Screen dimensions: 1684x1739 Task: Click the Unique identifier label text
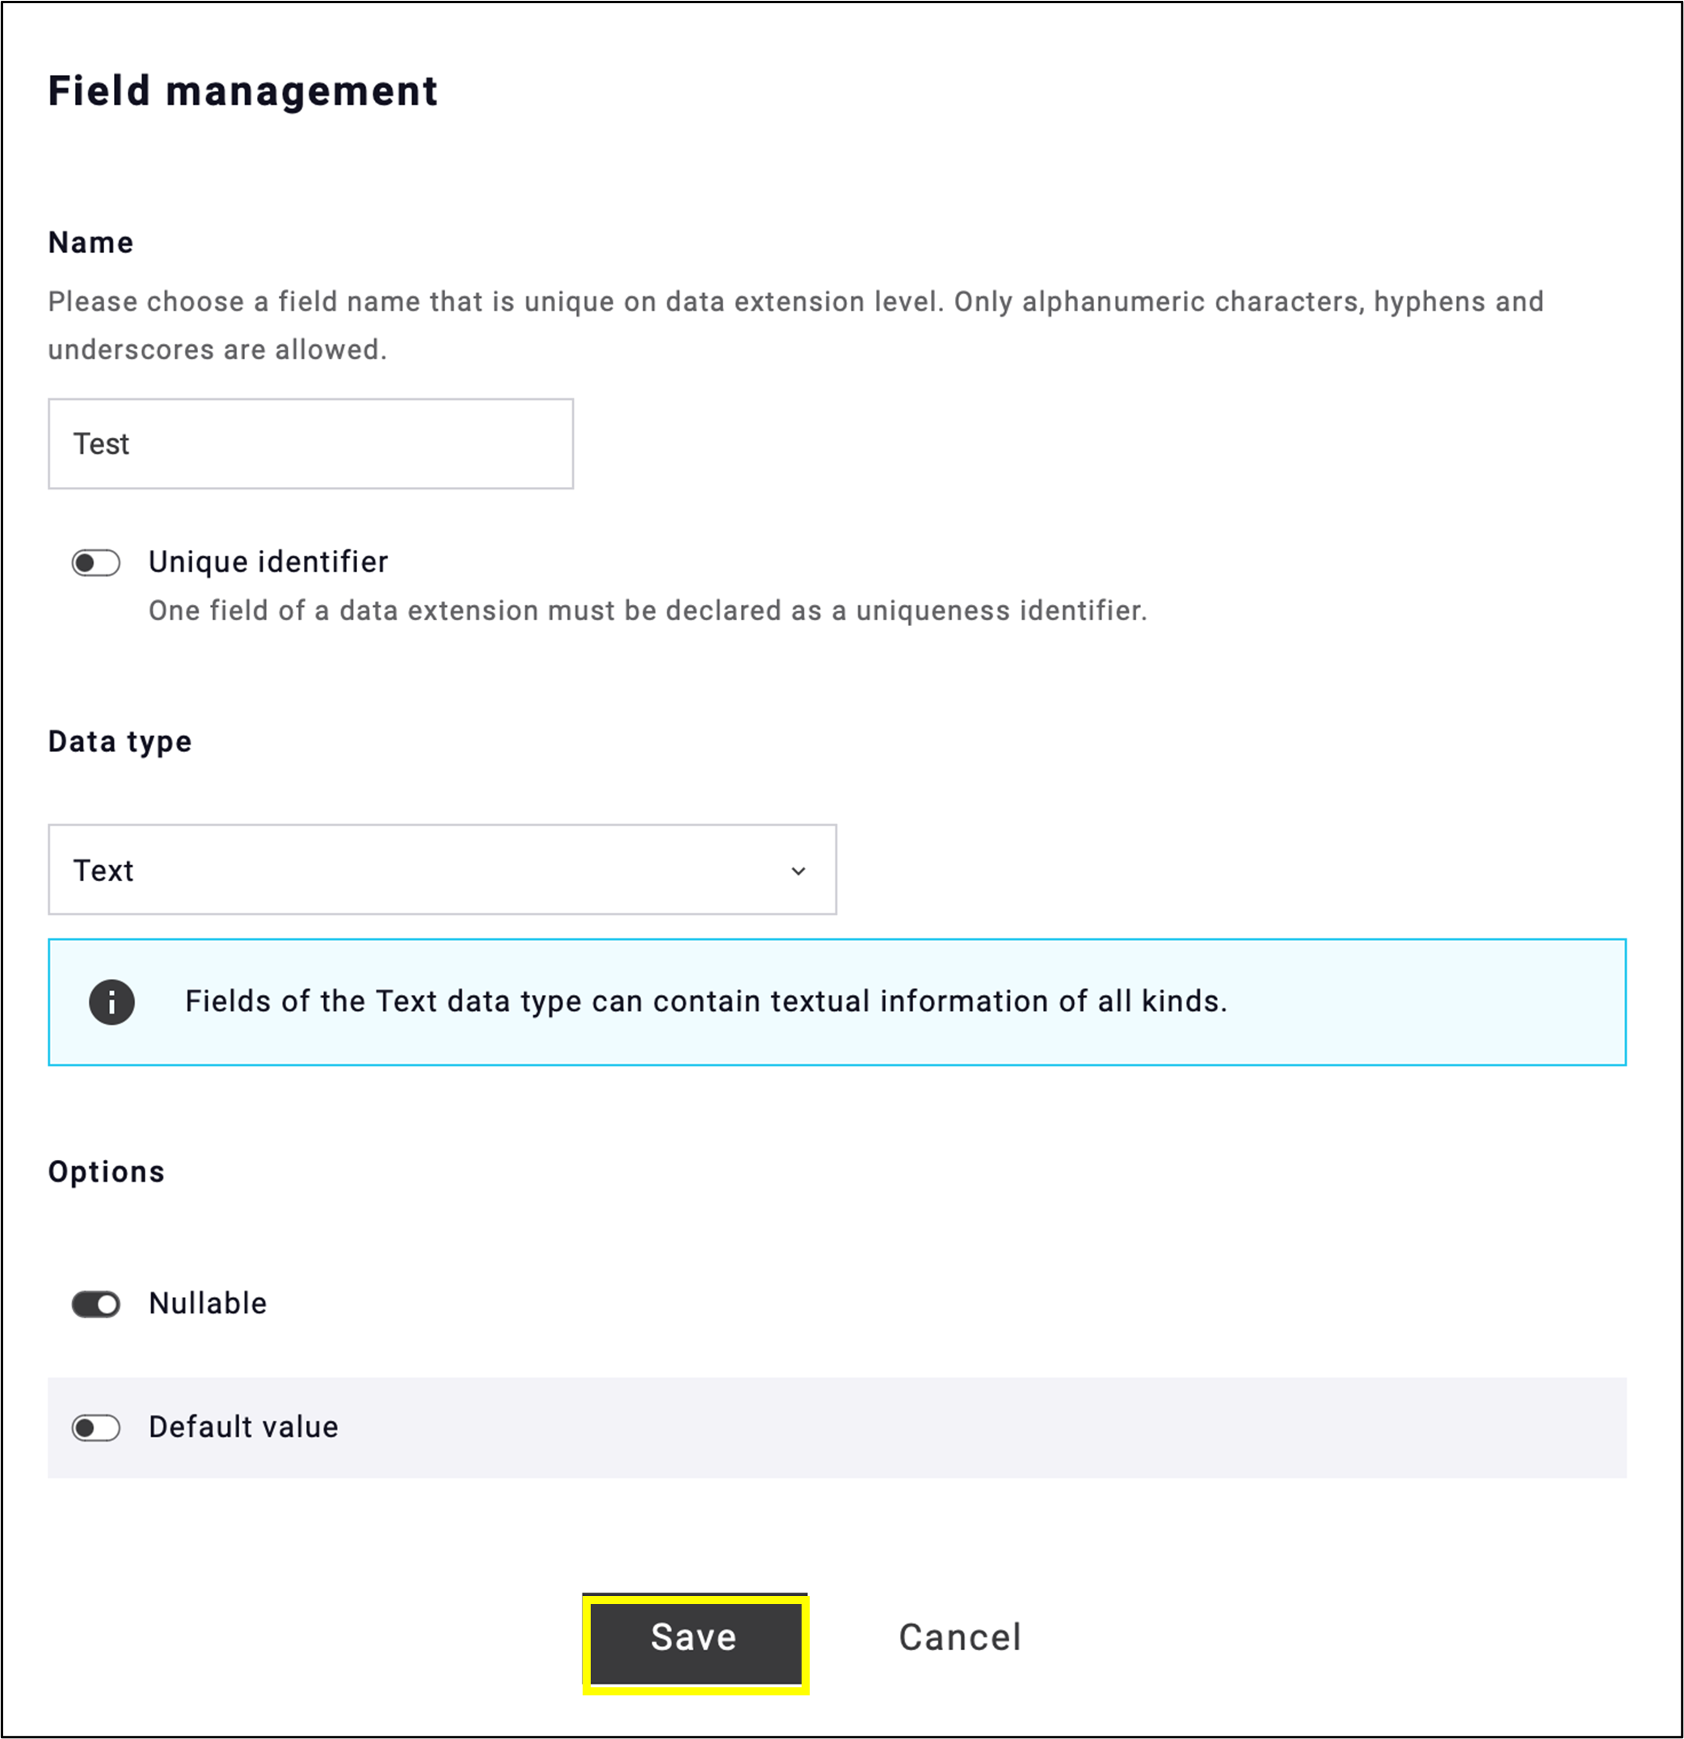coord(267,561)
